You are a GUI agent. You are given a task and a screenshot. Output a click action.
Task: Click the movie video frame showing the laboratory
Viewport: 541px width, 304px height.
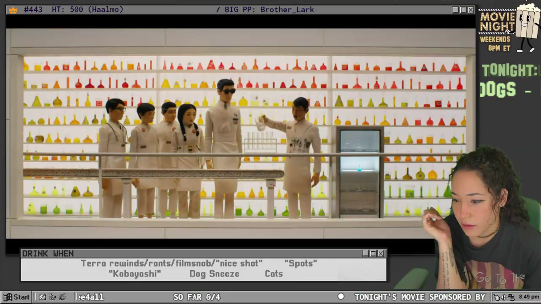point(241,133)
